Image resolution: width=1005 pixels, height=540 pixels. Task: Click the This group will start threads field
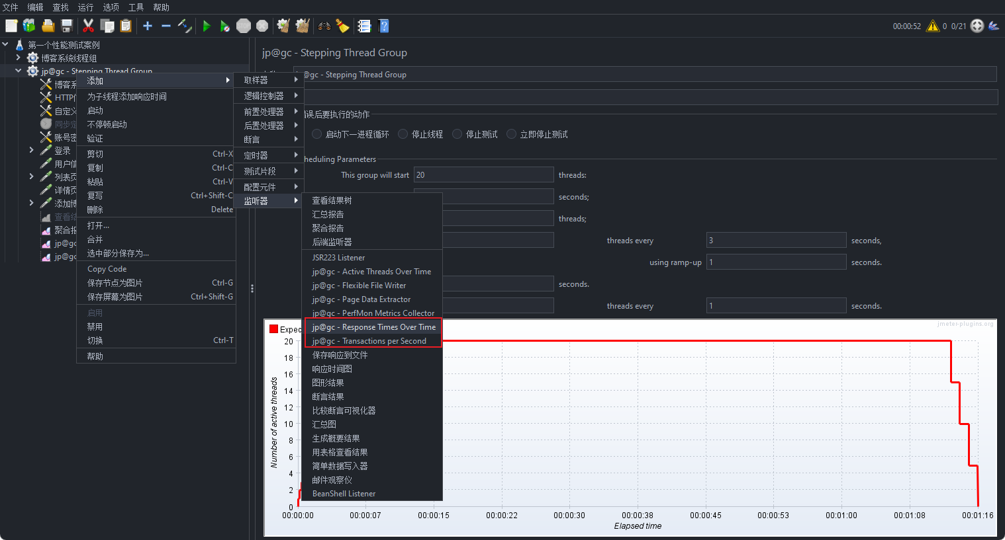pos(484,175)
